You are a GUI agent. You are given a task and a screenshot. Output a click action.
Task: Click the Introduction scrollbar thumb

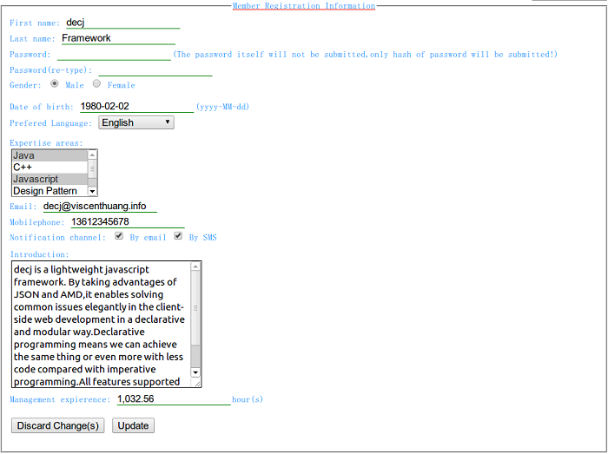tap(195, 309)
